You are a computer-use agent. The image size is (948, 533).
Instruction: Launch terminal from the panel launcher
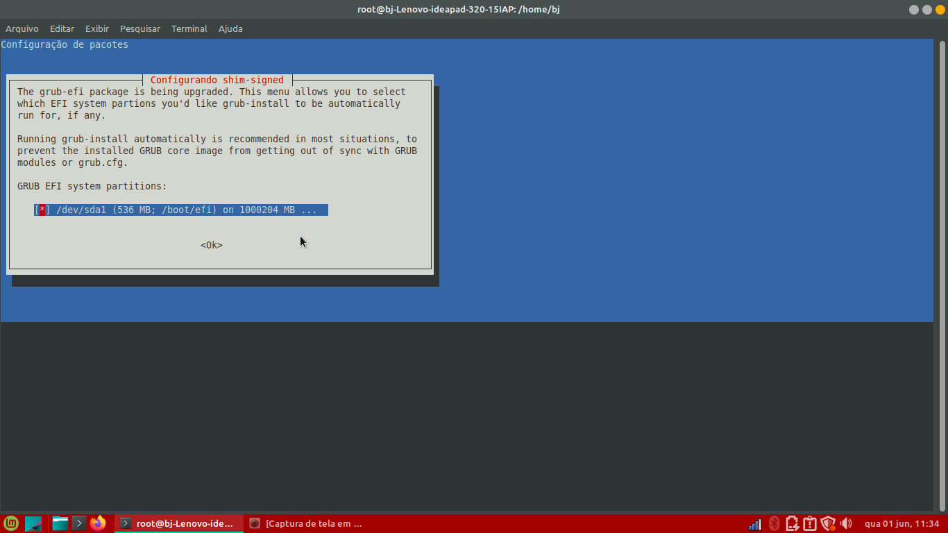(79, 523)
